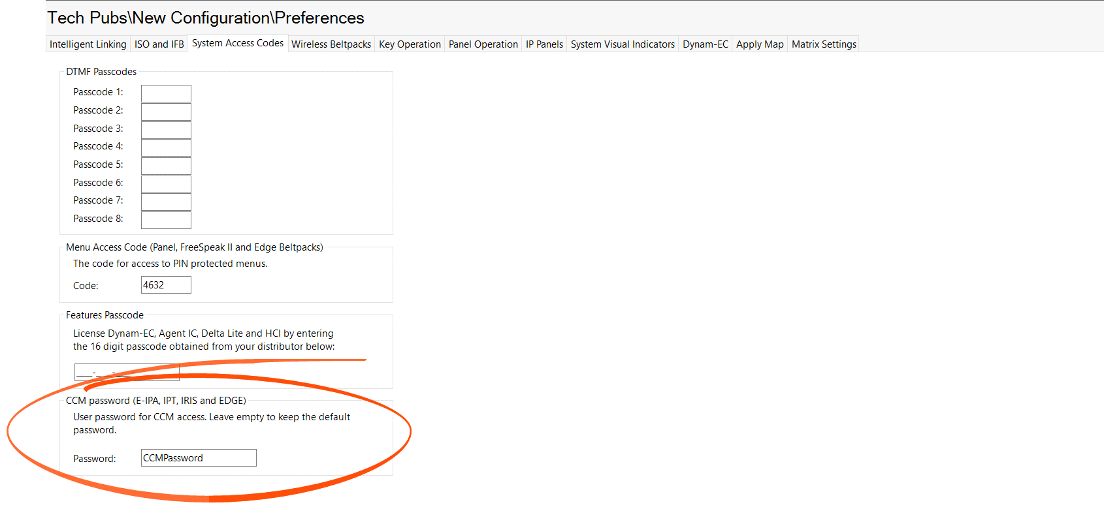This screenshot has width=1104, height=509.
Task: Open the Wireless Beltpacks tab
Action: 331,44
